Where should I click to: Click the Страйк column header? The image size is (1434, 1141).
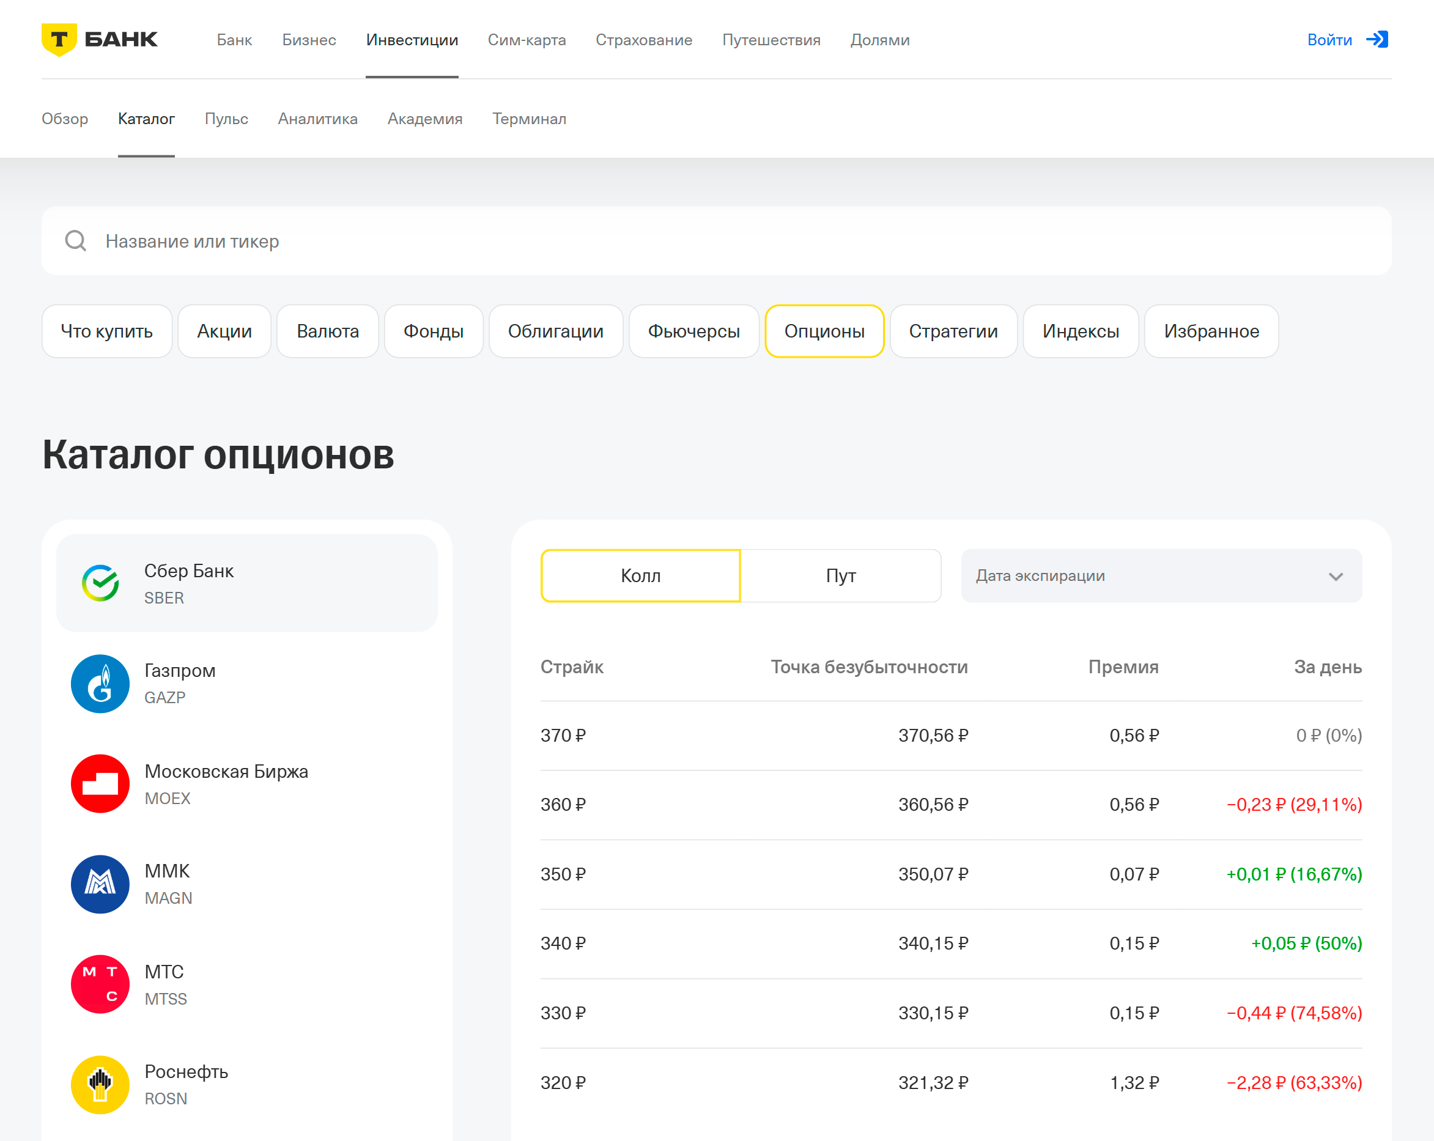572,667
